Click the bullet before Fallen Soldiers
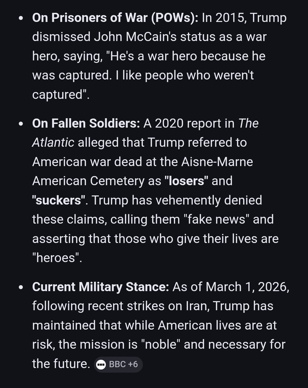Screen dimensions: 308x388 21,124
